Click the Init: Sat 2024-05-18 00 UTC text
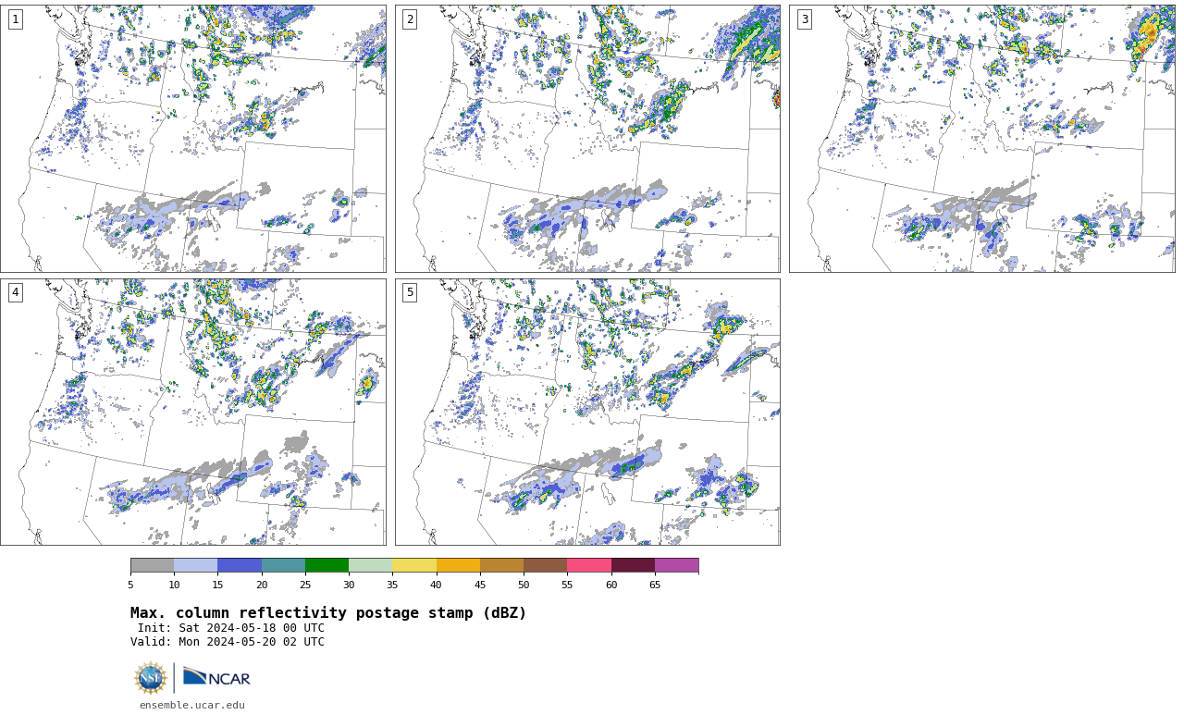Image resolution: width=1184 pixels, height=715 pixels. 231,628
